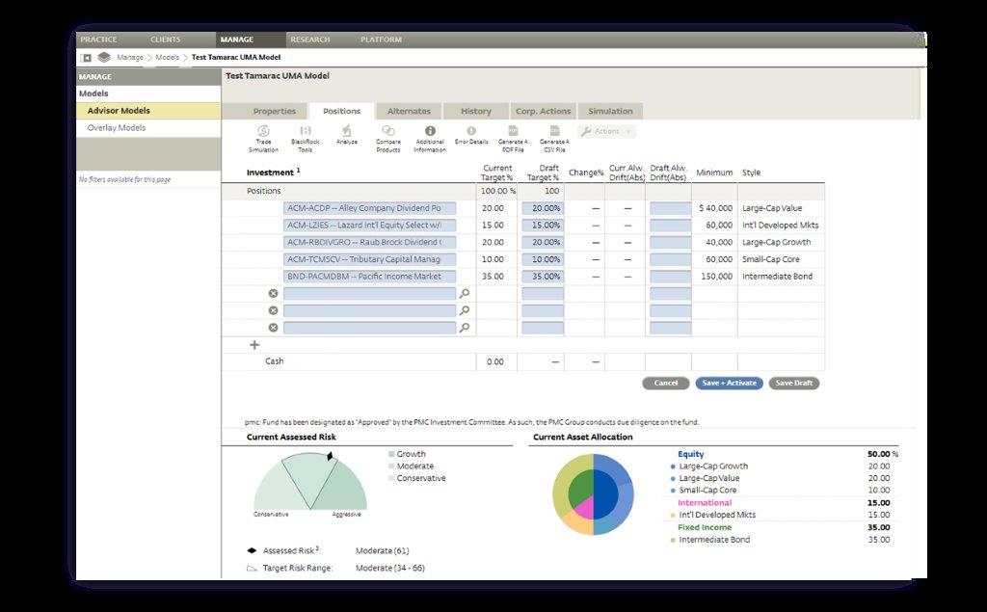Remove the third empty position row

click(273, 328)
